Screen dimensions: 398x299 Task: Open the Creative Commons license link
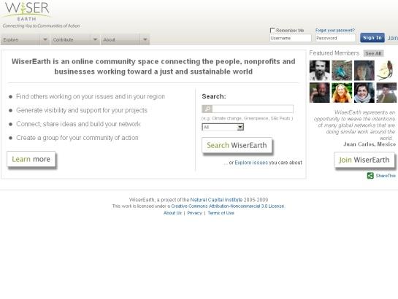[227, 206]
